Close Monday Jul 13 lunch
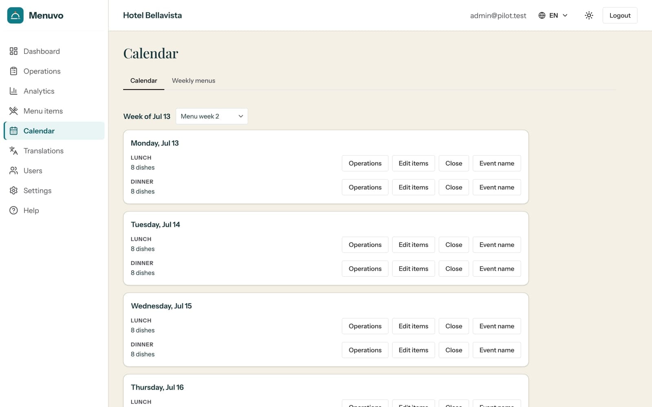 [x=454, y=163]
